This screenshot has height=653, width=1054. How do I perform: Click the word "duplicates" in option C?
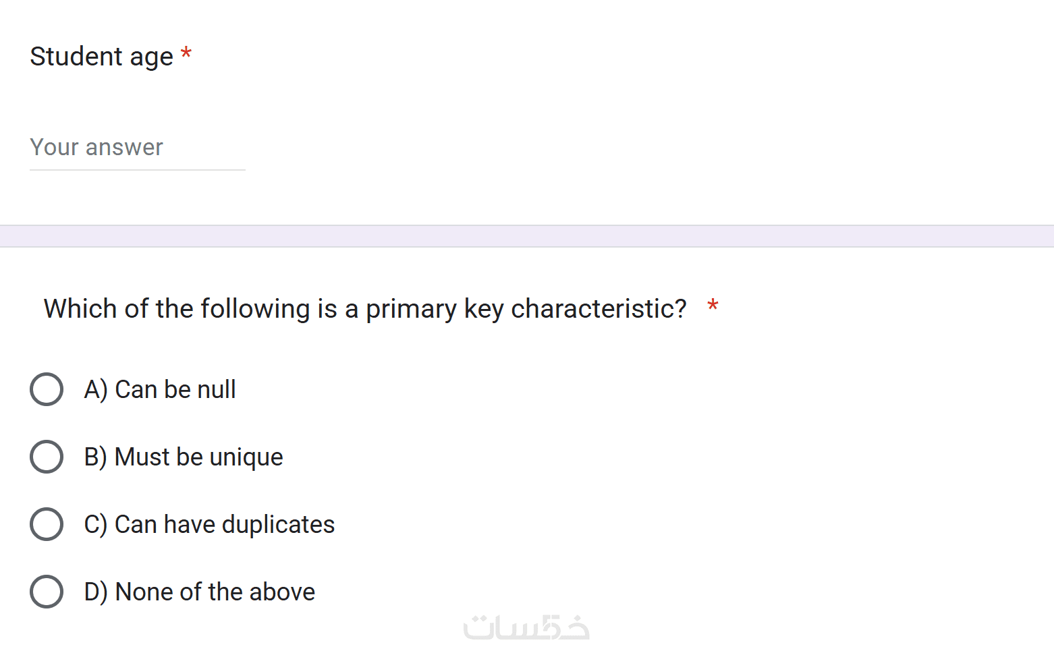[278, 524]
